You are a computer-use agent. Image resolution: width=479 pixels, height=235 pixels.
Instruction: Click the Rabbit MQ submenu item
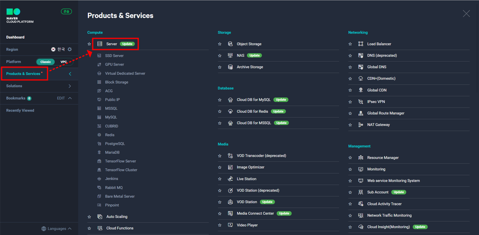113,187
